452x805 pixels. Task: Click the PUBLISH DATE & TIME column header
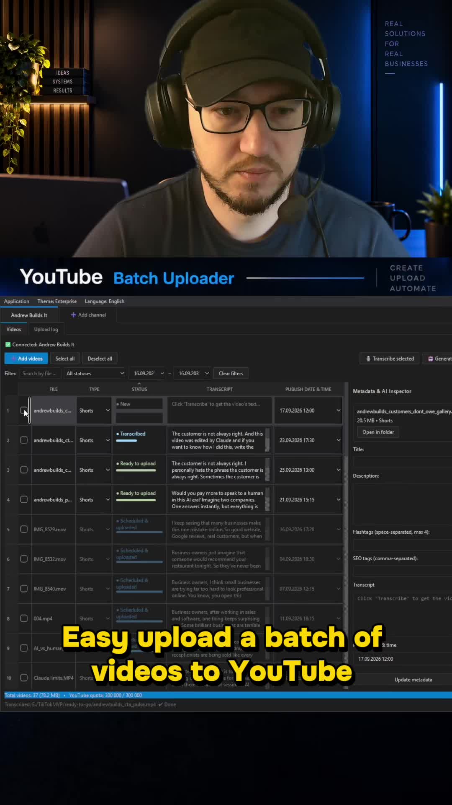(x=308, y=389)
